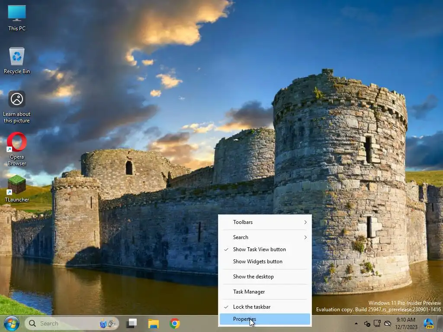Open Task View from the taskbar

(x=132, y=323)
